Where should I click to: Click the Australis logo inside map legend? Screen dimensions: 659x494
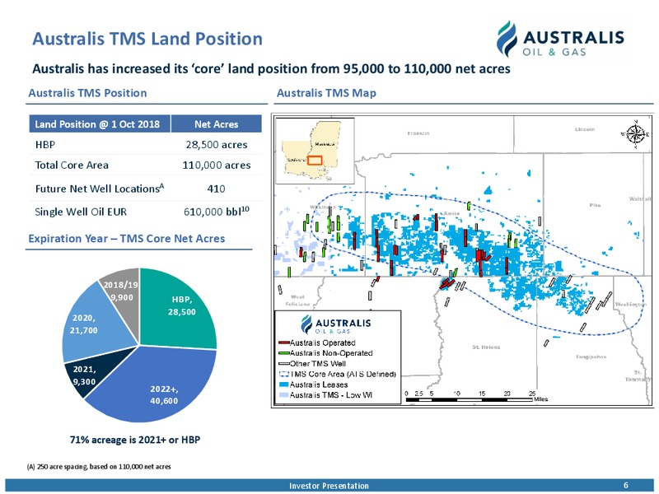pyautogui.click(x=336, y=324)
